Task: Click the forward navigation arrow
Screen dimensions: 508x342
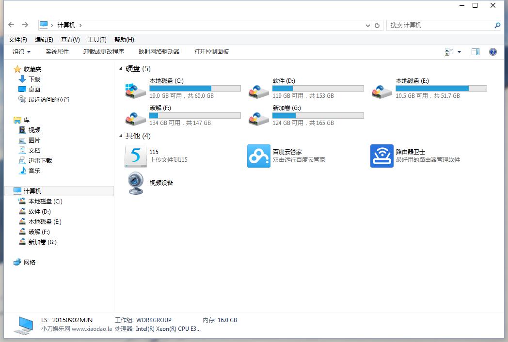Action: (25, 25)
